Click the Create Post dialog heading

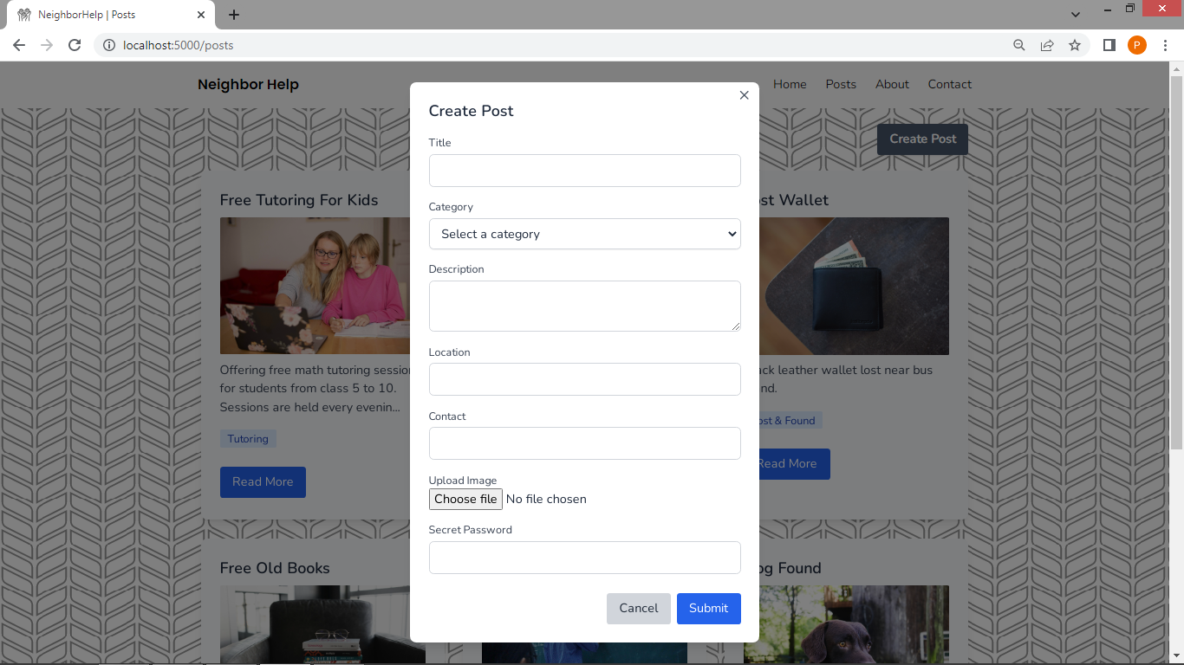point(472,111)
